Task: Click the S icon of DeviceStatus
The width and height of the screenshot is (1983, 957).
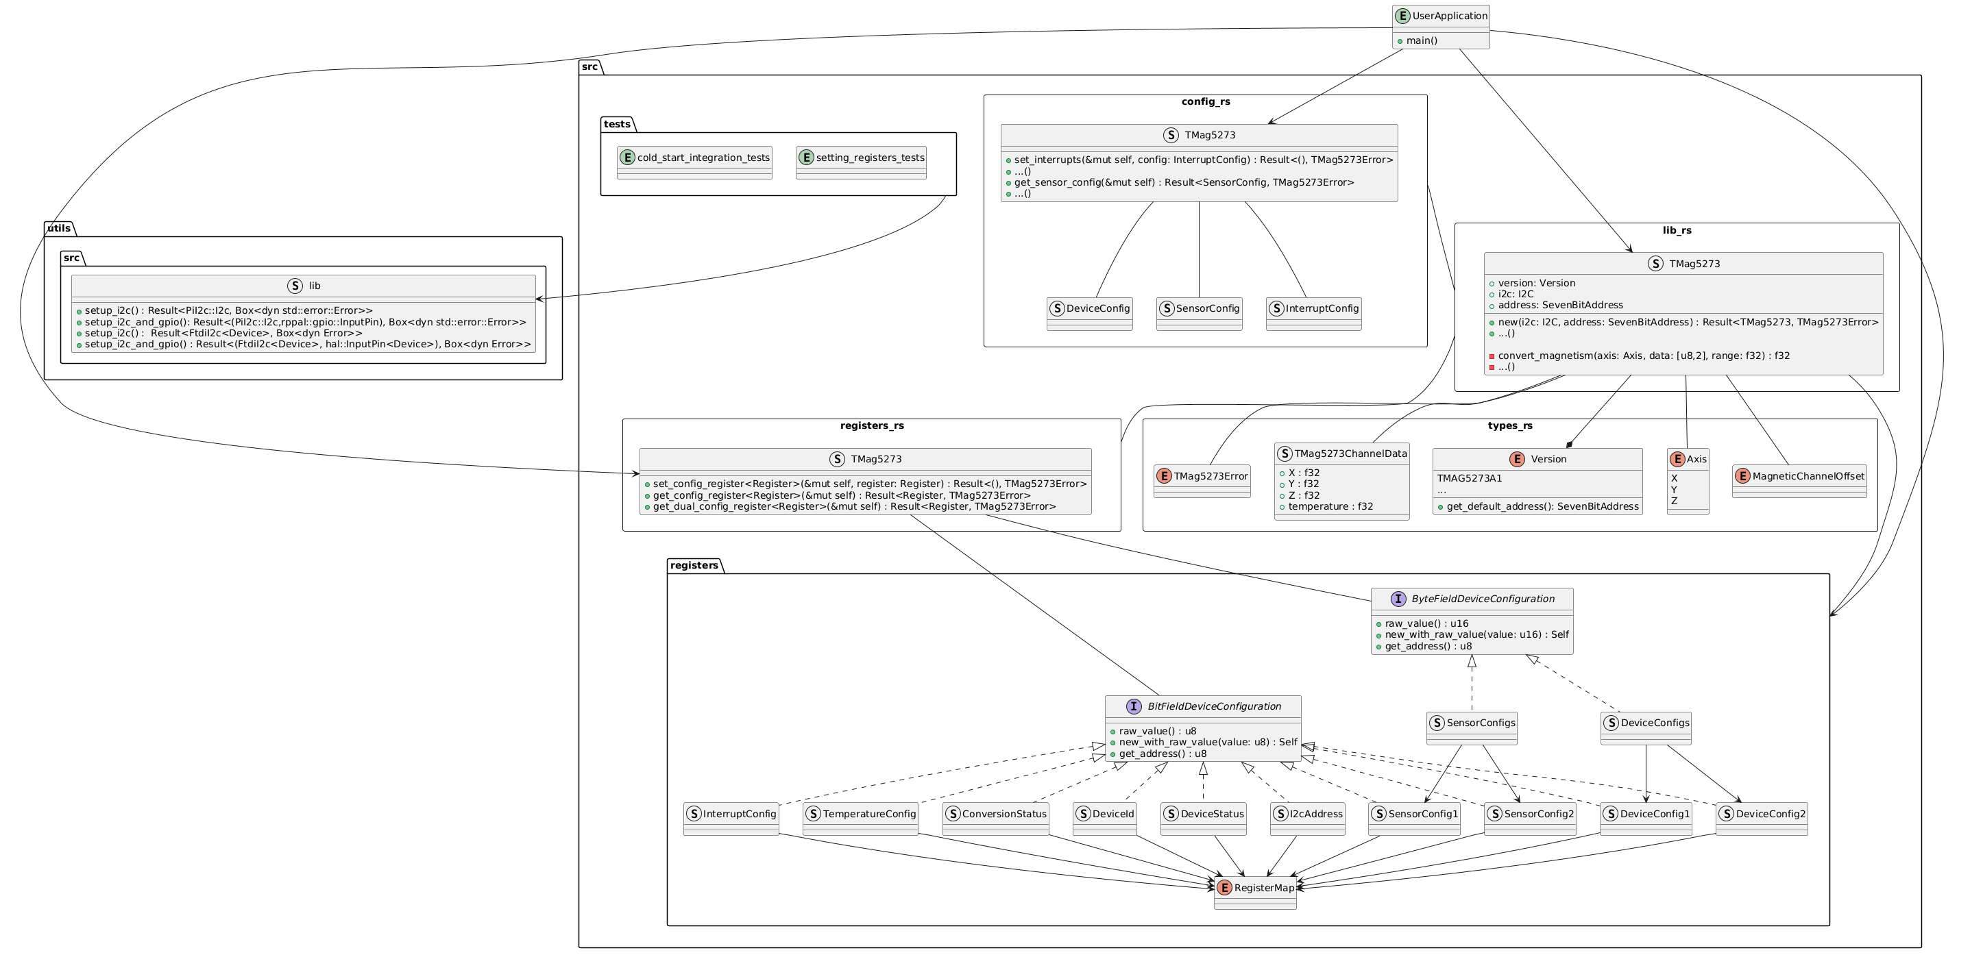Action: (1171, 813)
